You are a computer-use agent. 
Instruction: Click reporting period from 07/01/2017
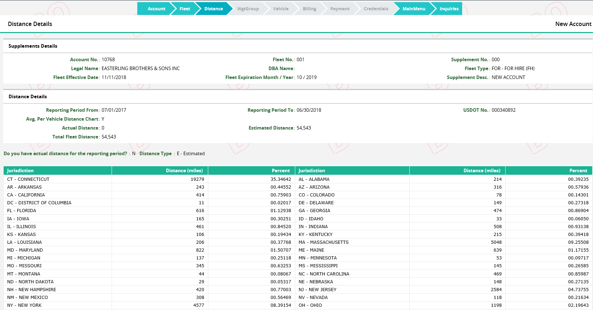[114, 110]
